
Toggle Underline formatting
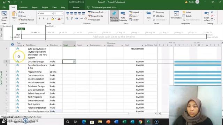tap(47, 18)
